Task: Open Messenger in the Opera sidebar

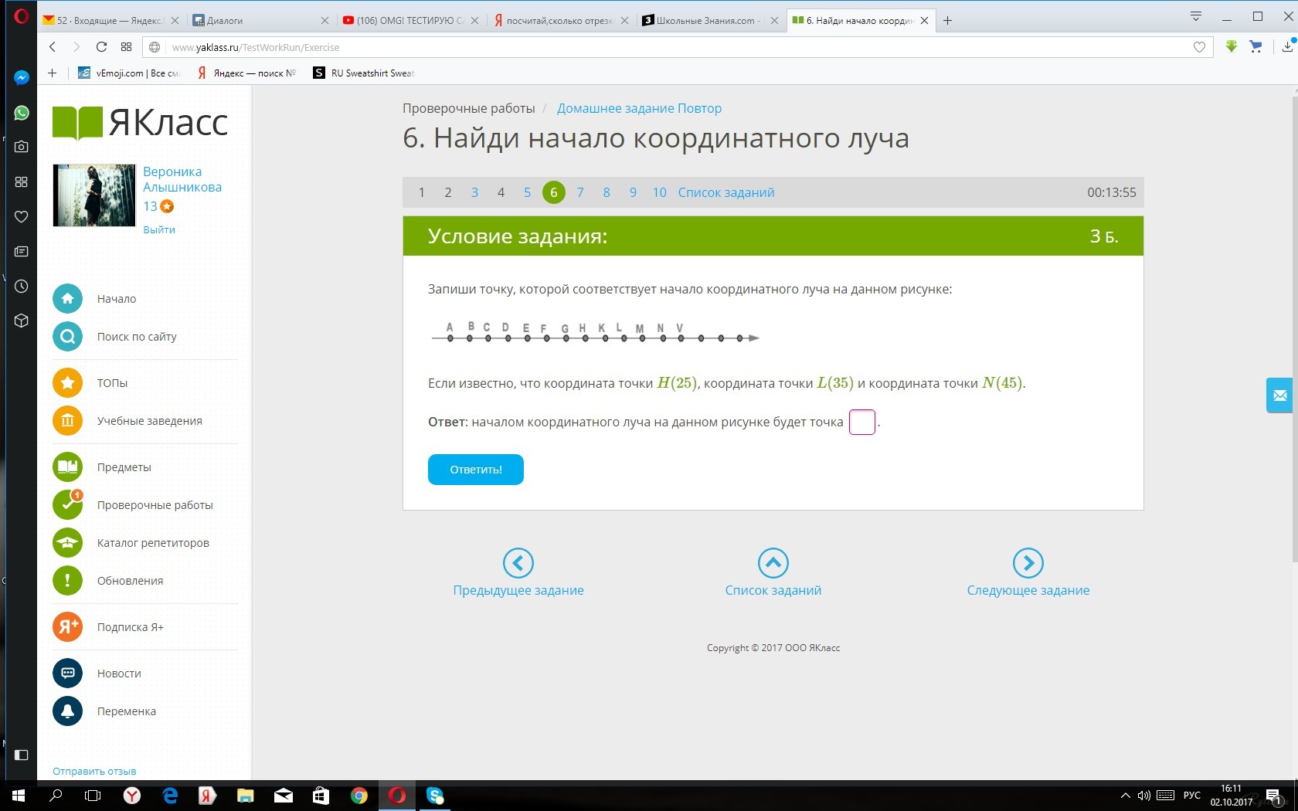Action: point(22,78)
